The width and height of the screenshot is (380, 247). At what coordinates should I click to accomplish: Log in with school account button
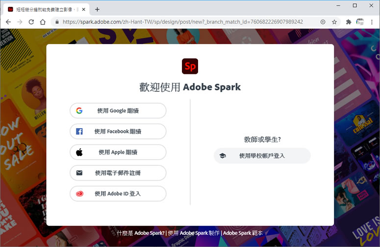262,156
